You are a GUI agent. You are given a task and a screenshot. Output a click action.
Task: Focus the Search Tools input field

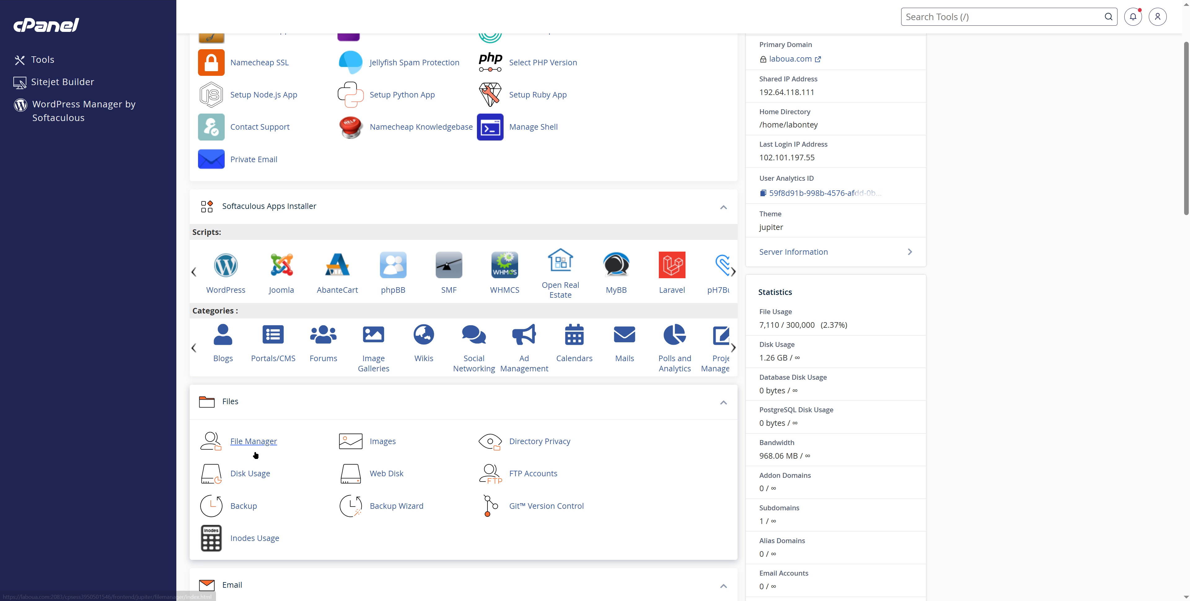1003,17
